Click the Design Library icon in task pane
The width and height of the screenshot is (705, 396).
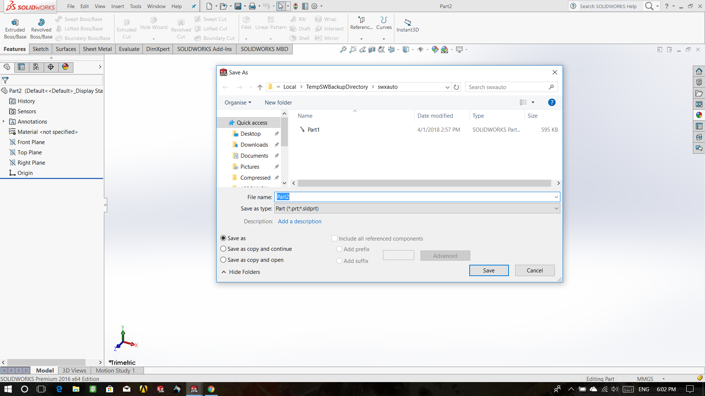pyautogui.click(x=699, y=82)
